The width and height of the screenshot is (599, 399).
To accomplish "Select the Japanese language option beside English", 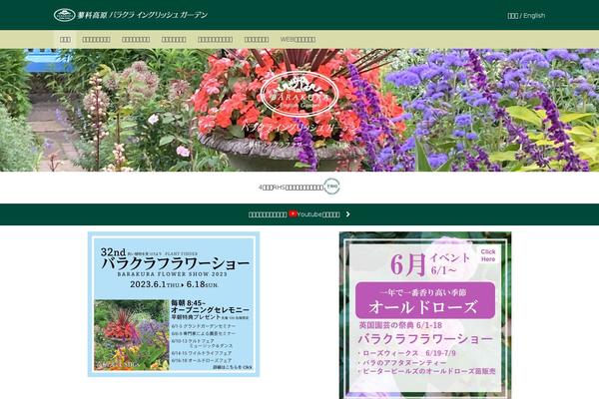I will point(513,16).
